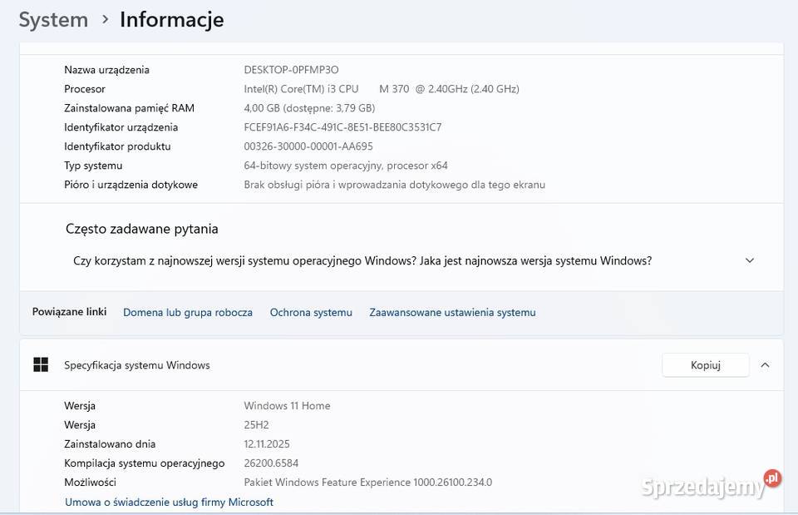This screenshot has height=515, width=798.
Task: Open Umowa o świadczenie usług firmy Microsoft
Action: click(x=169, y=502)
